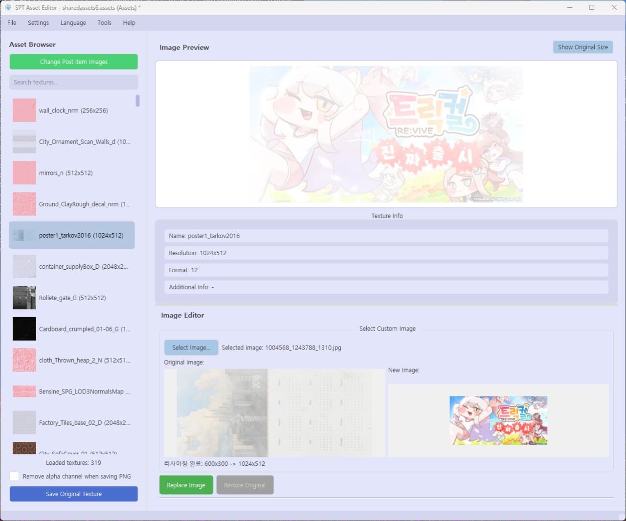Select the Factory_Tiles_base_02_D texture thumbnail
Image resolution: width=626 pixels, height=521 pixels.
(x=24, y=423)
